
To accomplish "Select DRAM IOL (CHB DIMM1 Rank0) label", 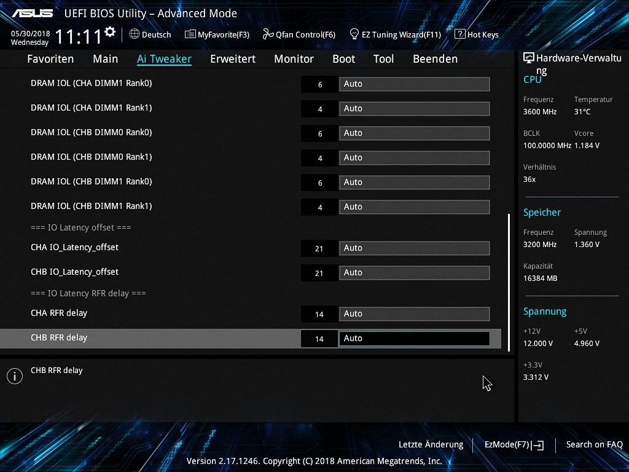I will pyautogui.click(x=92, y=181).
